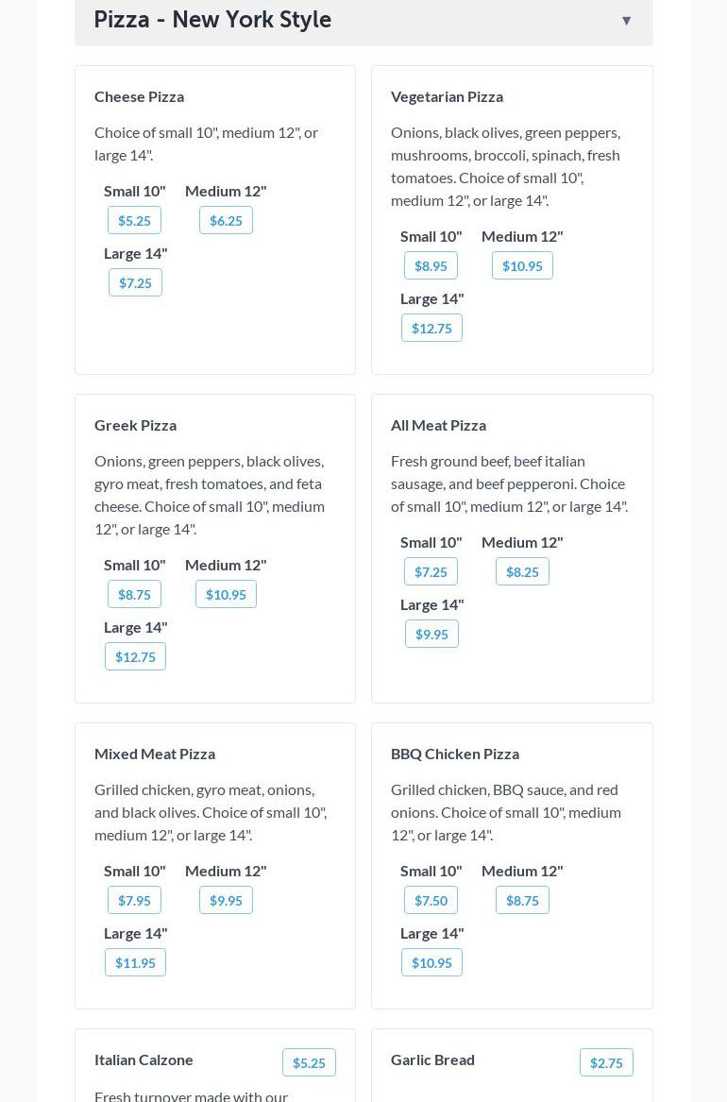Viewport: 727px width, 1102px height.
Task: Choose Mixed Meat Pizza Medium $9.95 price
Action: [226, 900]
